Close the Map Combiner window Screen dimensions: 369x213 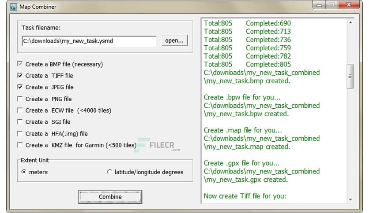point(349,5)
